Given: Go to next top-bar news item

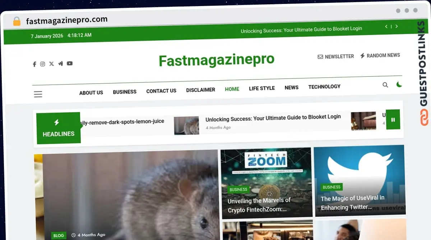Looking at the screenshot, I should pyautogui.click(x=397, y=26).
